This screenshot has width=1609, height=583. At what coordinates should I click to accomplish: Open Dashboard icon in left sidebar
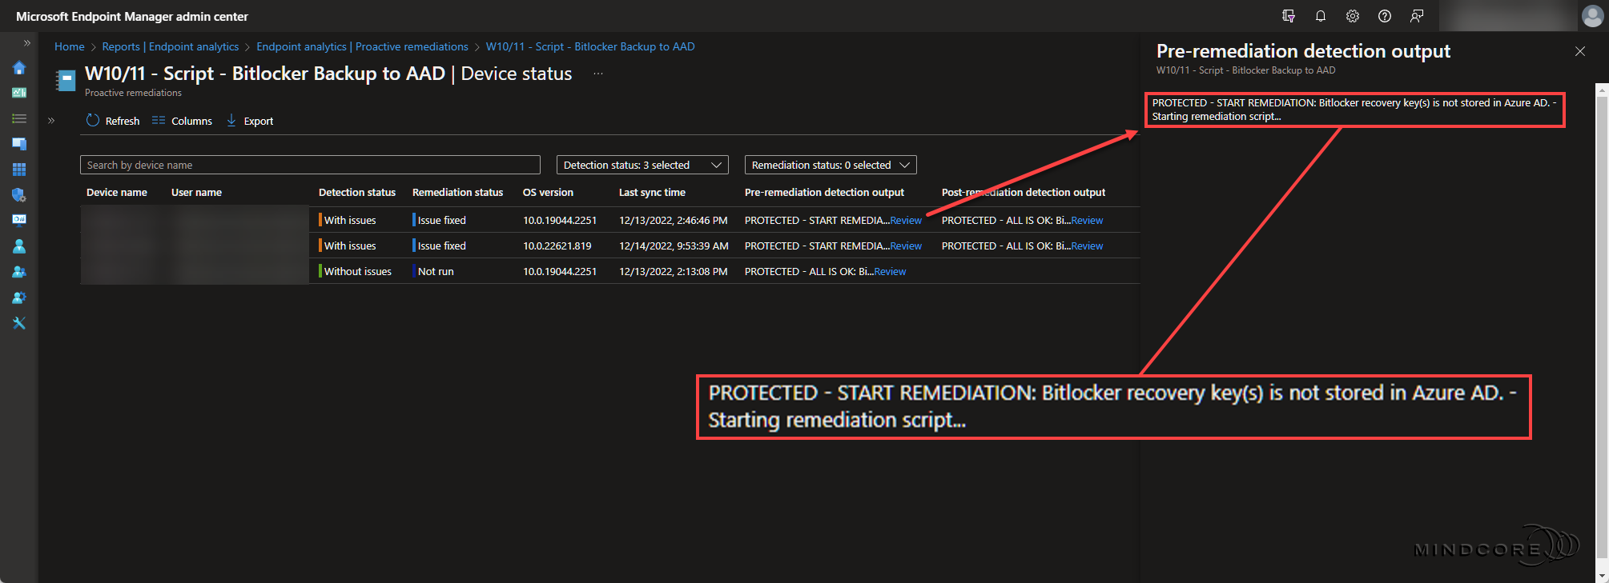(19, 93)
